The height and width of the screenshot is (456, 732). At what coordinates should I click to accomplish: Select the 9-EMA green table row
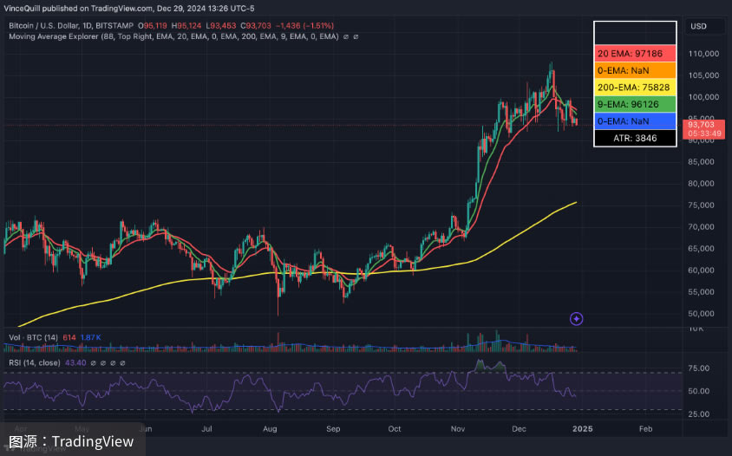(635, 104)
